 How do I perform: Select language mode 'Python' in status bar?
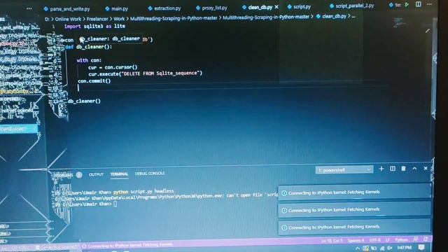(x=401, y=240)
